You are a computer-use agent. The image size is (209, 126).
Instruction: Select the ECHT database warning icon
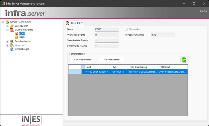pos(16,34)
